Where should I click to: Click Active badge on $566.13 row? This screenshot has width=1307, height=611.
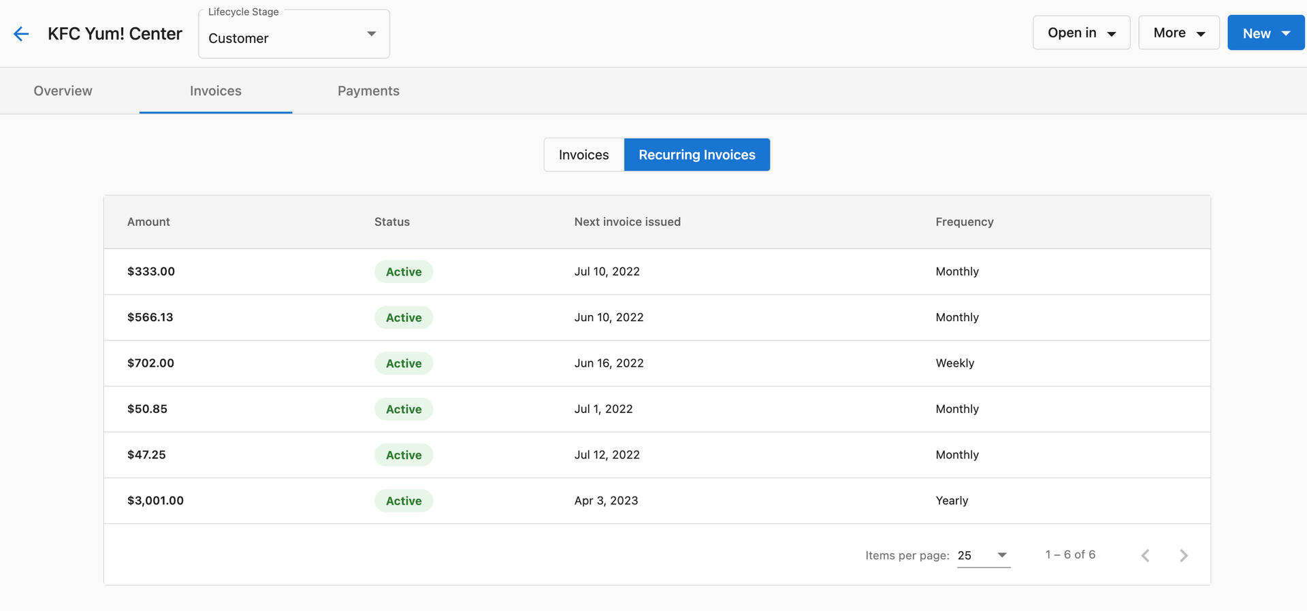pyautogui.click(x=404, y=317)
